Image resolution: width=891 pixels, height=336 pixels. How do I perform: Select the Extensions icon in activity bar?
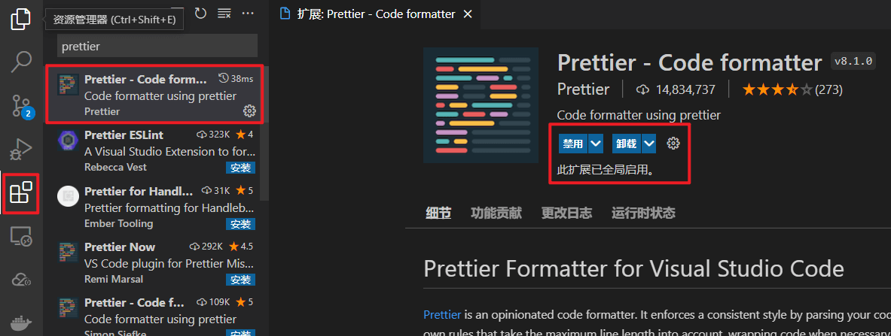coord(21,193)
